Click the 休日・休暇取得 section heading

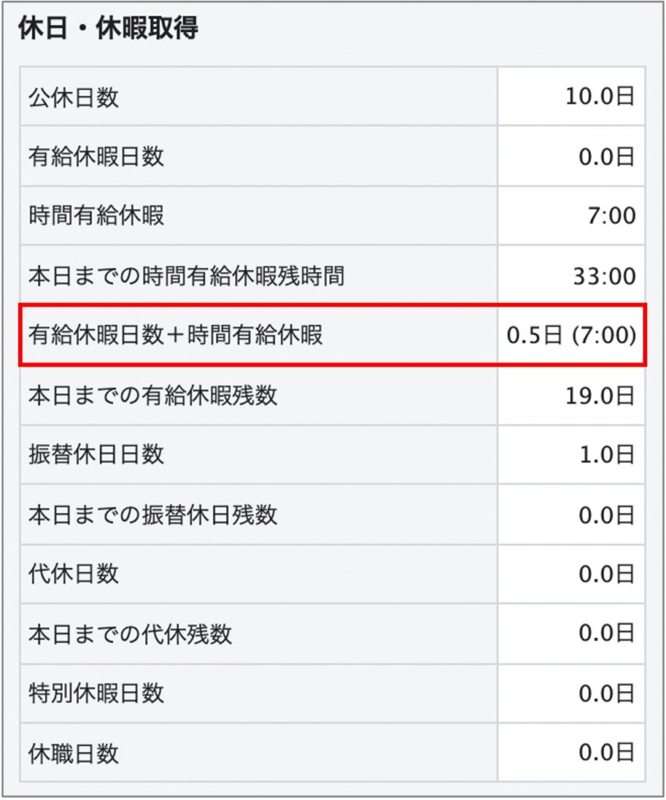click(x=108, y=29)
